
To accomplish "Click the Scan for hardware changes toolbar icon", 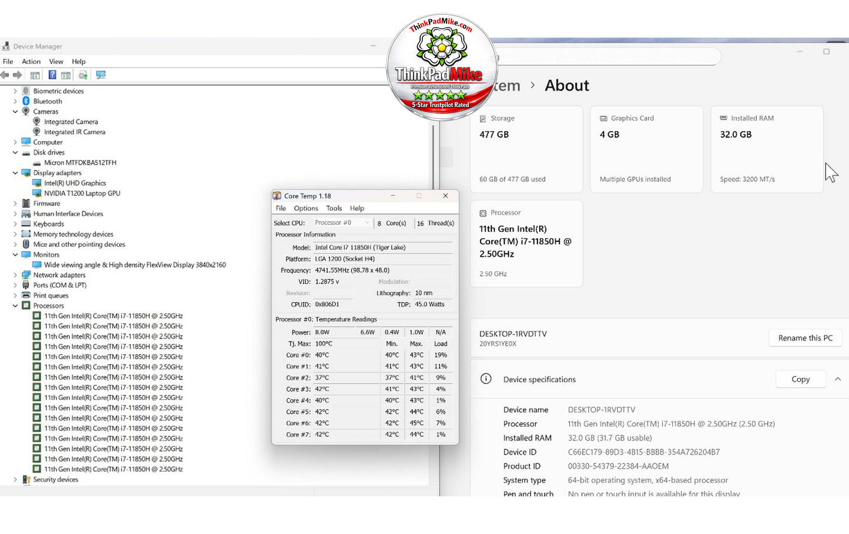I will 101,75.
